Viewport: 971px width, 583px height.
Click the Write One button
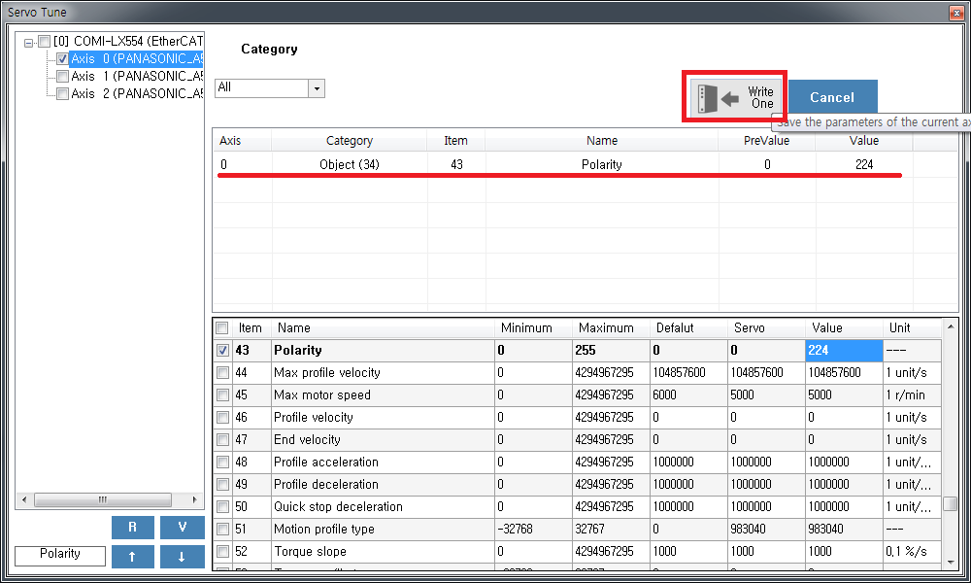point(734,97)
